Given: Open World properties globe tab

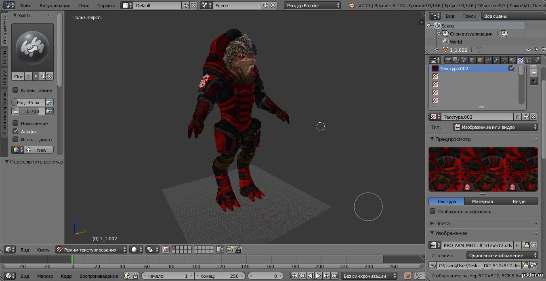Looking at the screenshot, I should tap(472, 60).
